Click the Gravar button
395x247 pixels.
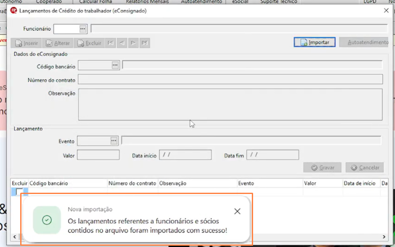pyautogui.click(x=323, y=167)
